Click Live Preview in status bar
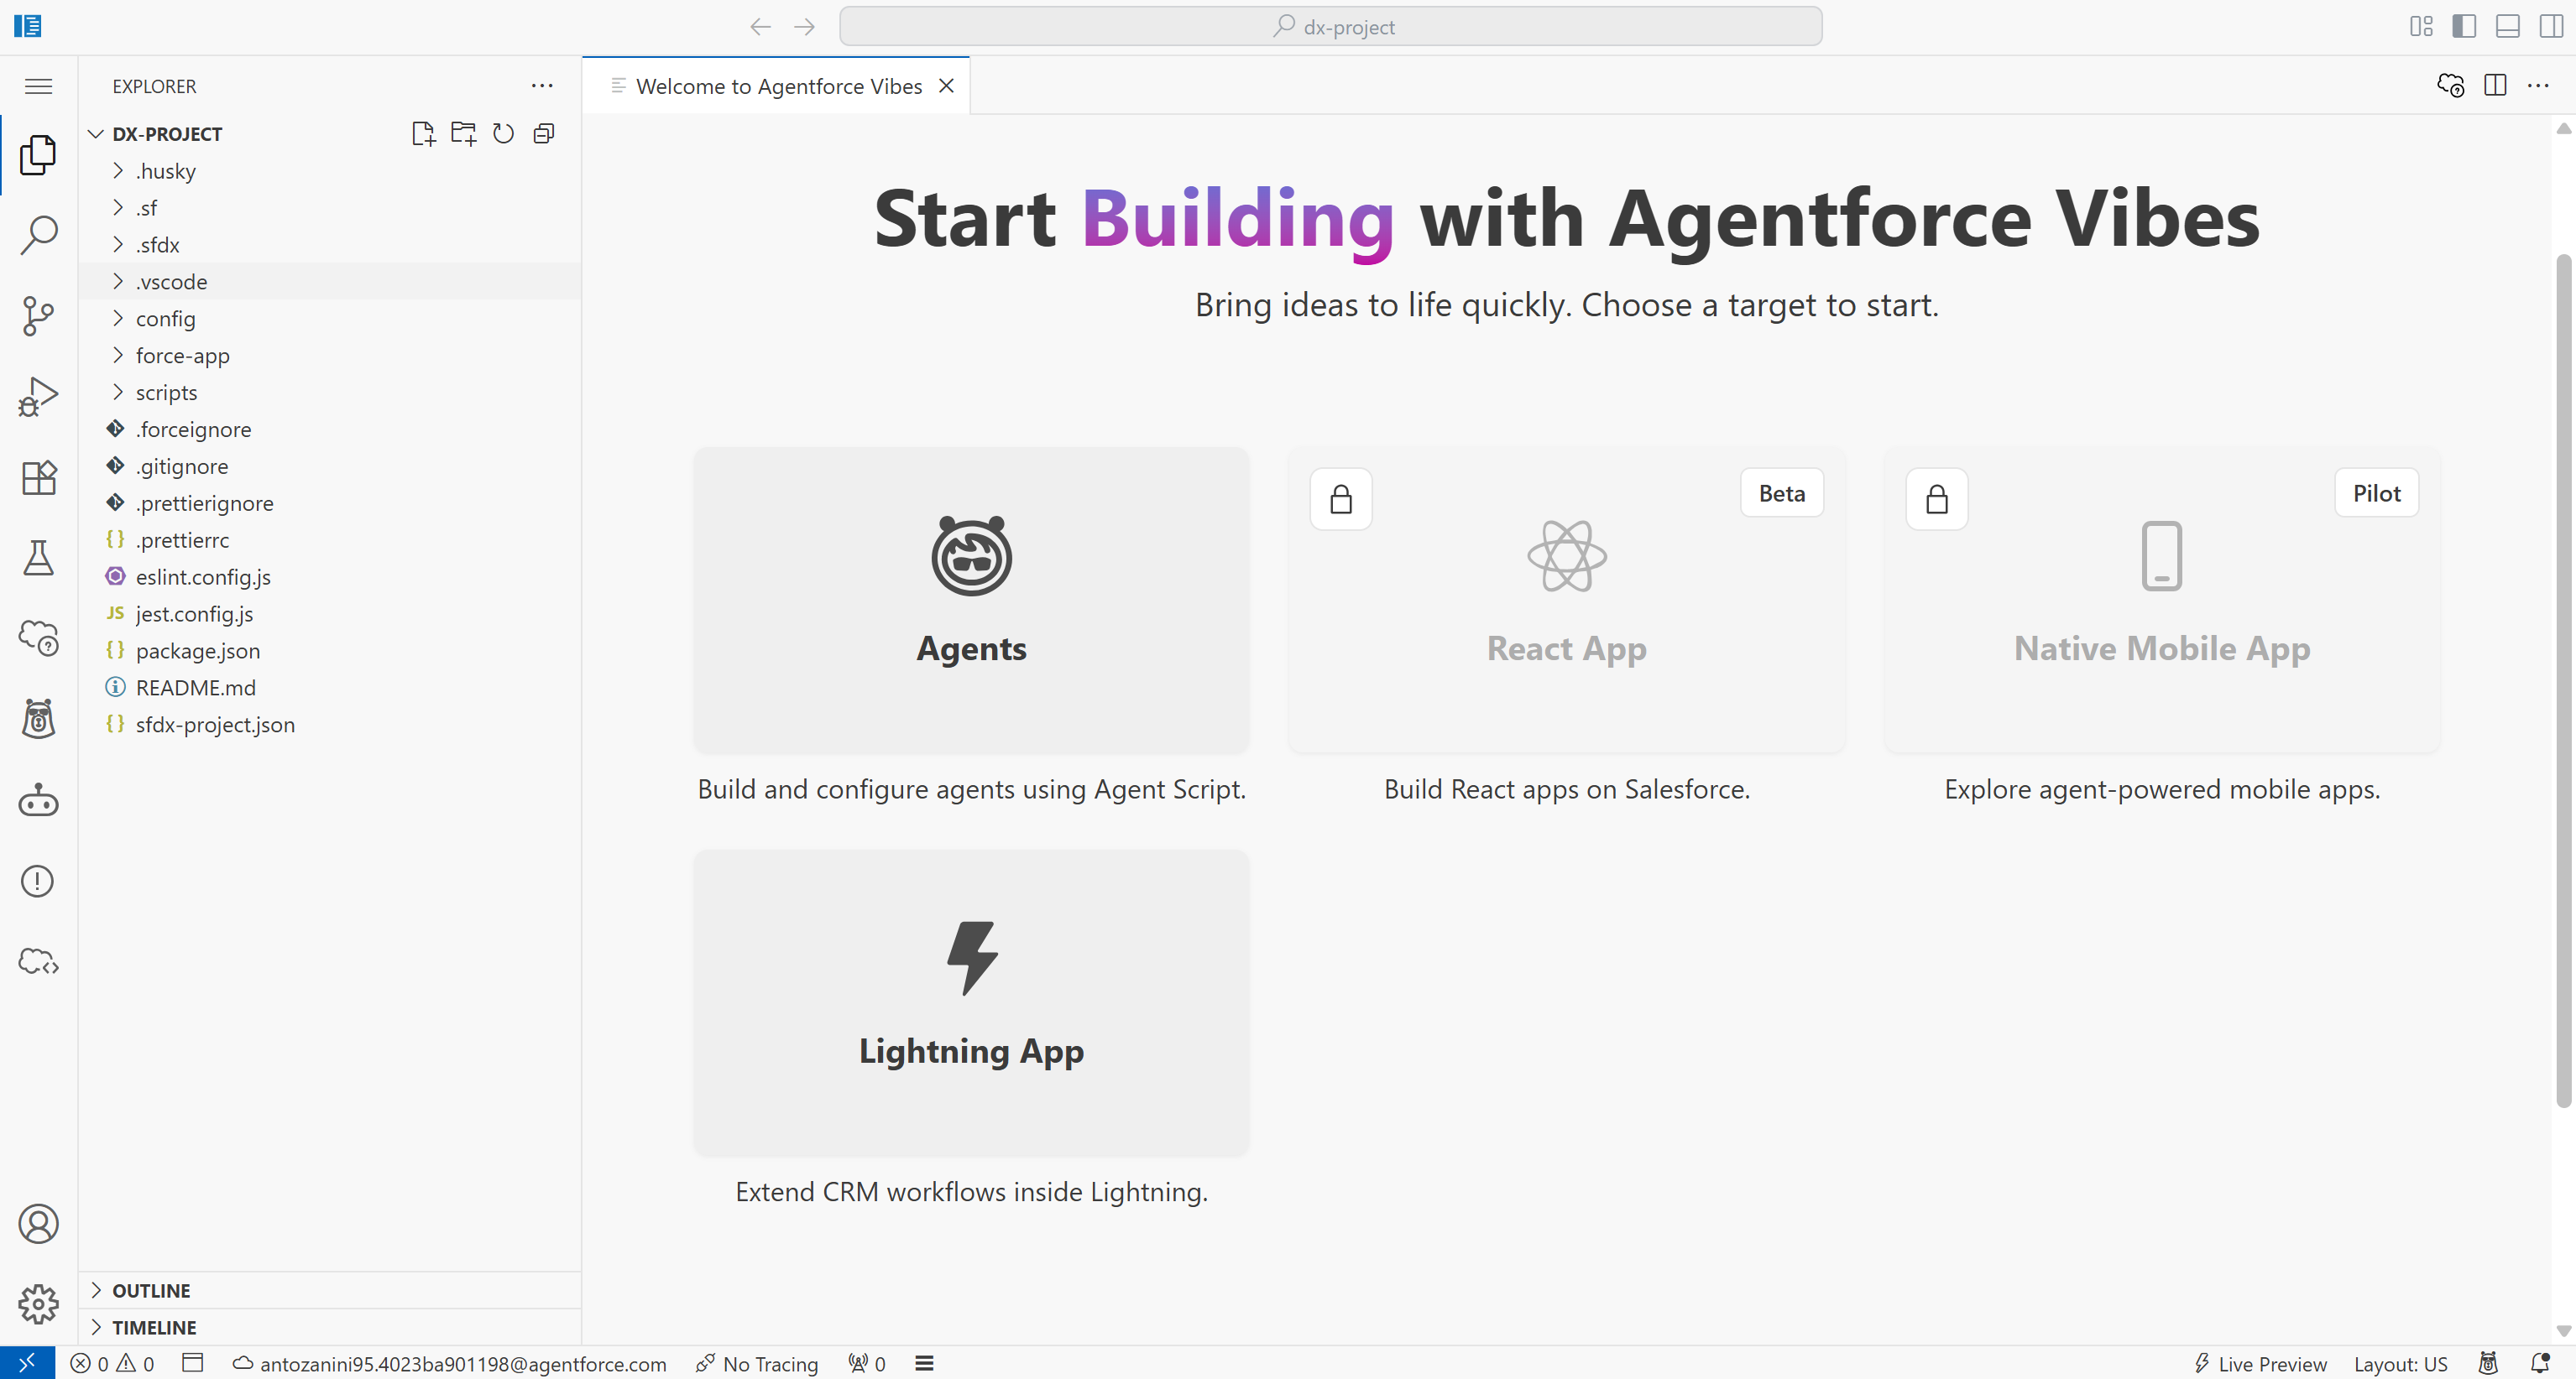This screenshot has height=1379, width=2576. point(2260,1363)
